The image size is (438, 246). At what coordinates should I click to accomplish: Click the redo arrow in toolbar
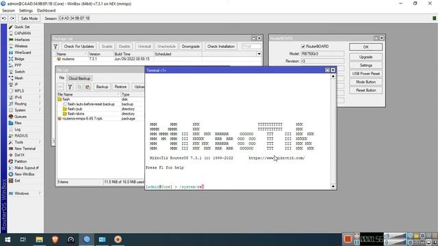(x=12, y=18)
